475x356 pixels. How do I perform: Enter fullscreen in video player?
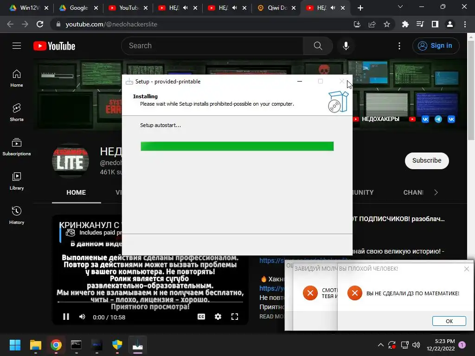point(235,317)
